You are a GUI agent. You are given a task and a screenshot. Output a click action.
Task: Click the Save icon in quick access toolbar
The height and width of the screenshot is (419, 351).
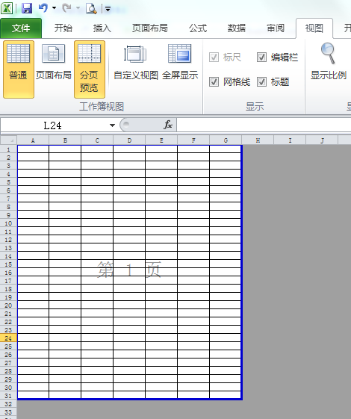click(27, 8)
